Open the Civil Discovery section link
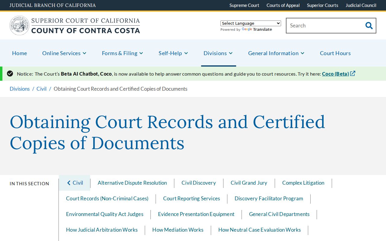 click(x=199, y=183)
